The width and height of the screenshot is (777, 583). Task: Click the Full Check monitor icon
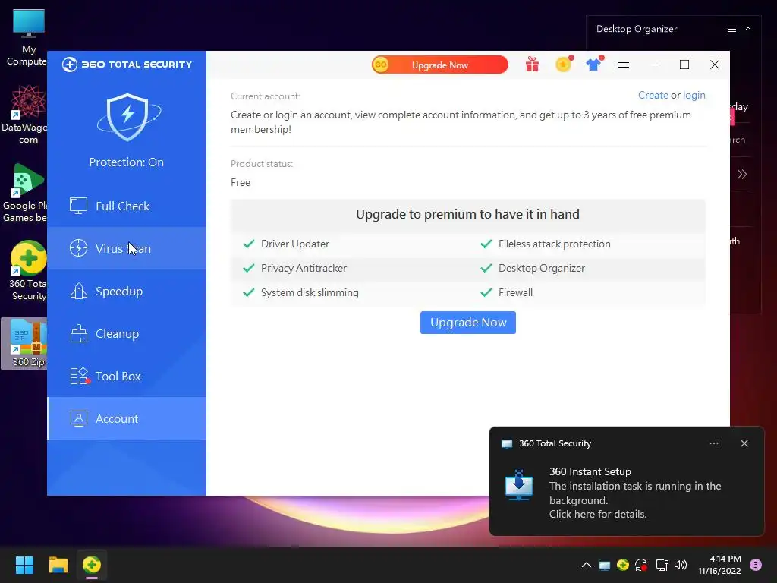coord(78,206)
